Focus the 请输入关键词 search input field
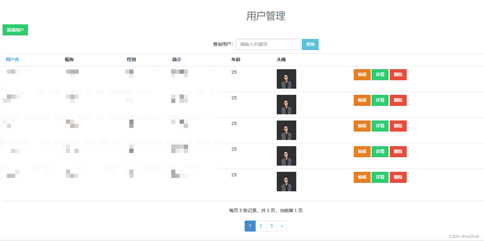Image resolution: width=484 pixels, height=241 pixels. pyautogui.click(x=268, y=44)
